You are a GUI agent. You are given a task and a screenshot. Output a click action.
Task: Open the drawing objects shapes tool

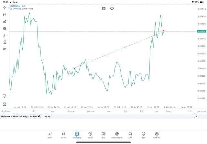pyautogui.click(x=5, y=42)
